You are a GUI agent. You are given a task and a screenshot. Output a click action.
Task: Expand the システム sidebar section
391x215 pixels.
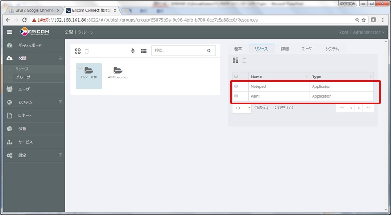60,102
